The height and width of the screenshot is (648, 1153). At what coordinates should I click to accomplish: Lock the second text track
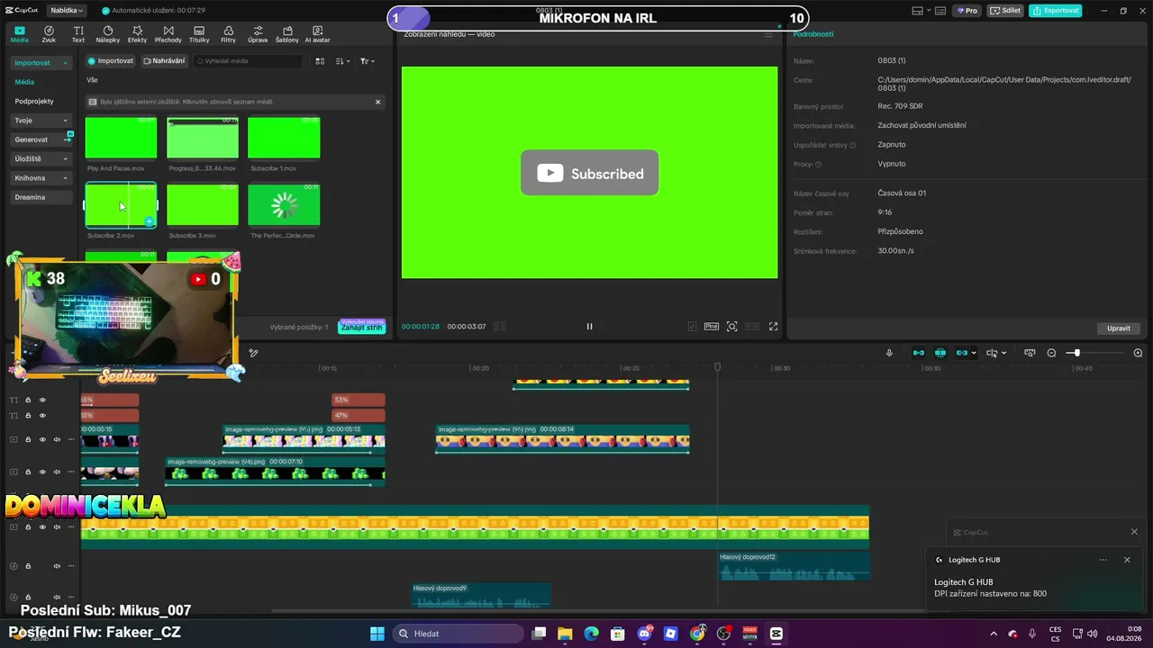[x=28, y=416]
